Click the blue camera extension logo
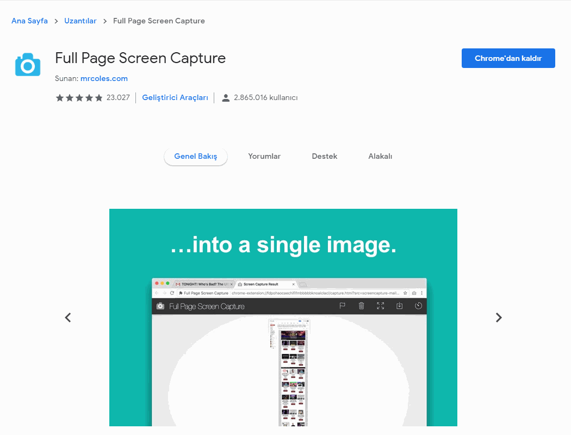571x435 pixels. pyautogui.click(x=28, y=65)
